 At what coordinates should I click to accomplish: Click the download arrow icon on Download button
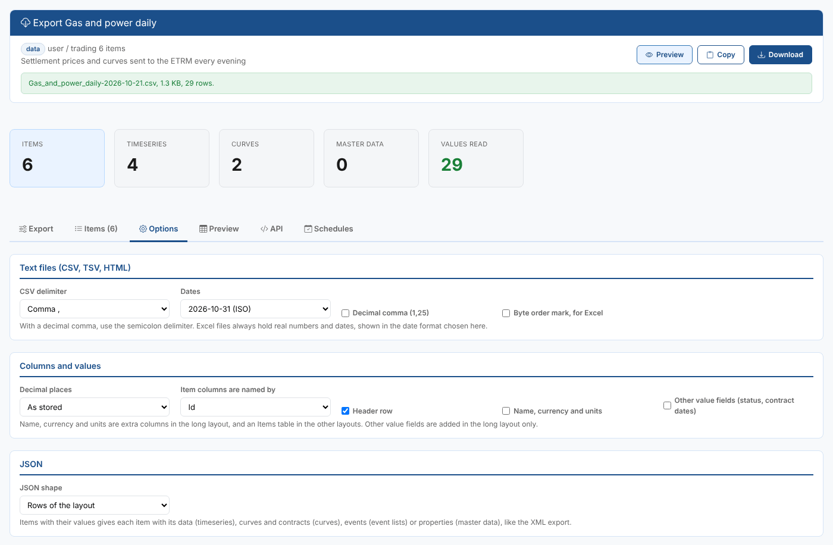point(761,55)
